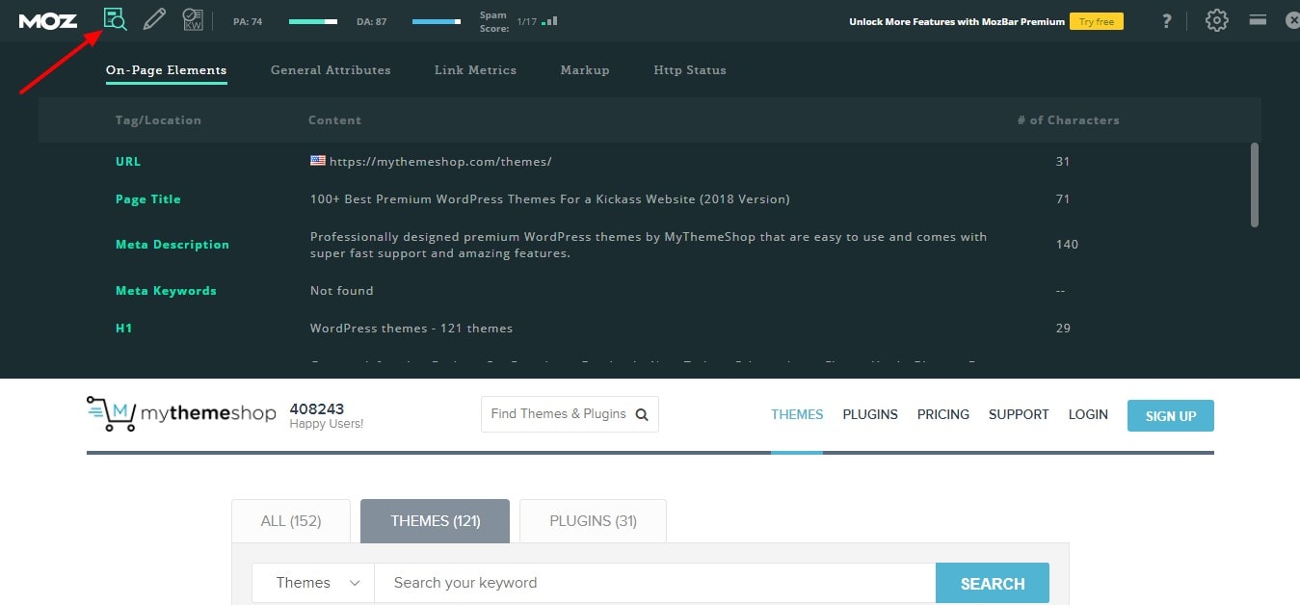
Task: Select the THEMES (121) tab
Action: point(436,521)
